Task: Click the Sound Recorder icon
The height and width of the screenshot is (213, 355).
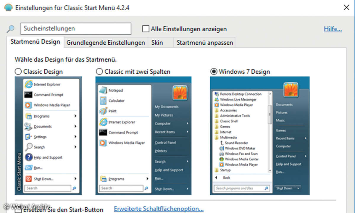Action: [222, 143]
